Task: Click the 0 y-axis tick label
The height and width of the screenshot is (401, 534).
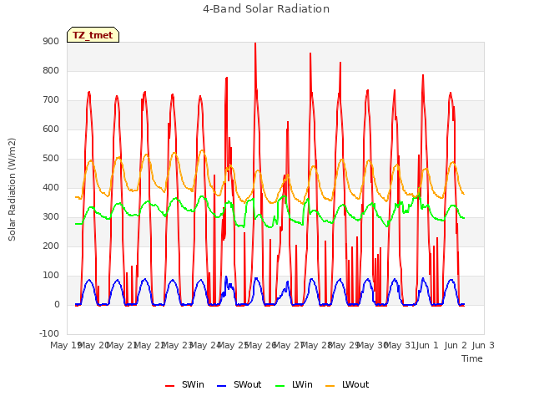Action: point(57,305)
